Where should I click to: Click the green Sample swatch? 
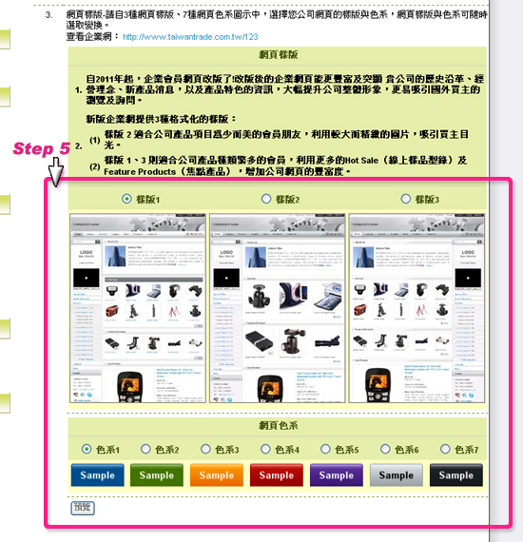click(x=157, y=475)
